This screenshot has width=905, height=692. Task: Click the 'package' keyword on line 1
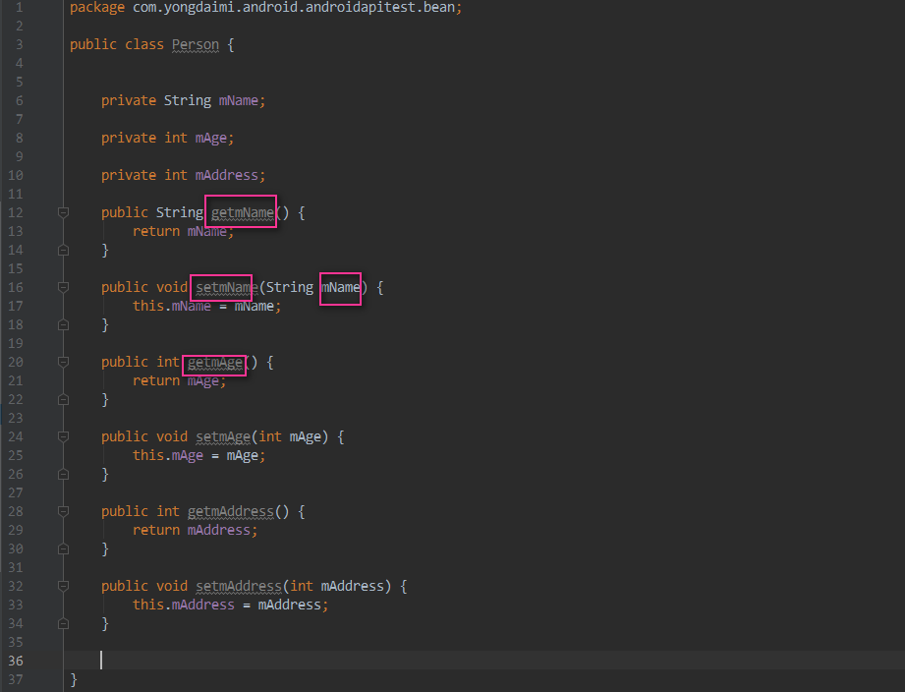point(97,8)
